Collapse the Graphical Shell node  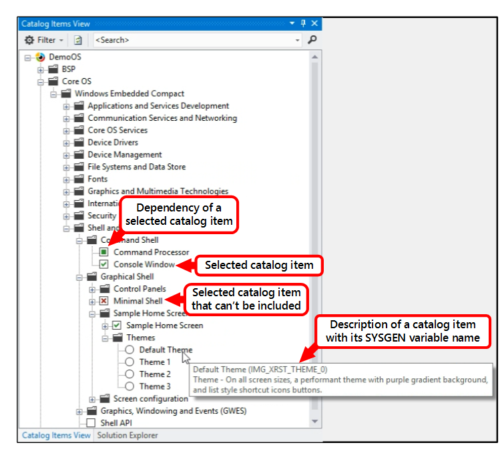pos(79,278)
